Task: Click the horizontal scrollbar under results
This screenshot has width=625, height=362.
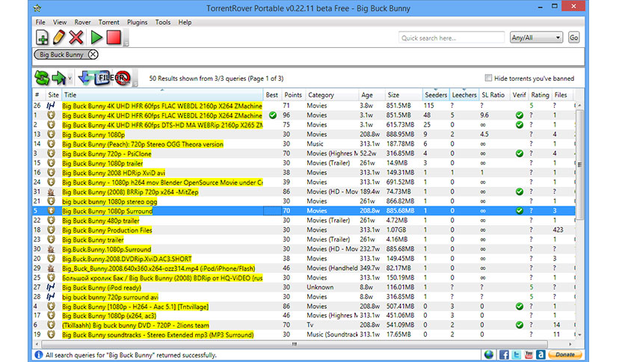Action: (x=294, y=344)
